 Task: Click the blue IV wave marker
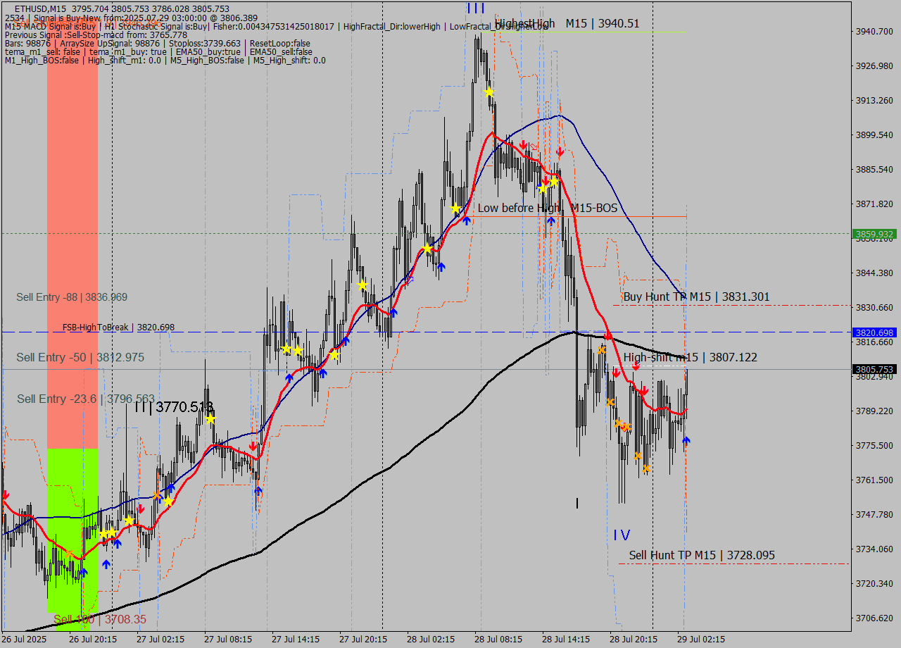point(621,535)
